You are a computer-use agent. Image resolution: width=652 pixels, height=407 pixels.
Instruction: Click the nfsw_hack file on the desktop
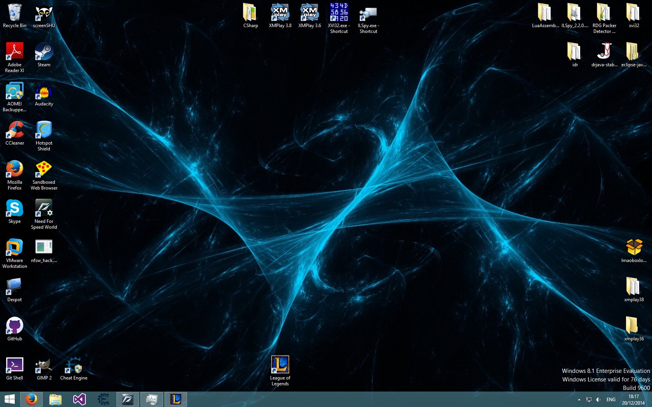coord(44,251)
